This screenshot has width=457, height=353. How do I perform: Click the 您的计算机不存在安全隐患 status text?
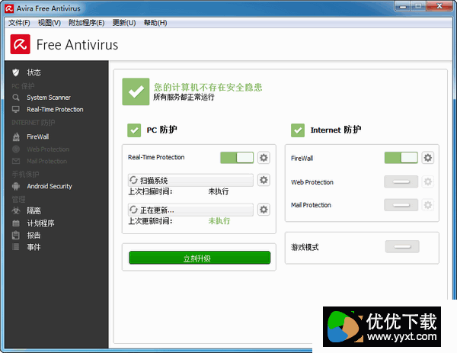[208, 87]
